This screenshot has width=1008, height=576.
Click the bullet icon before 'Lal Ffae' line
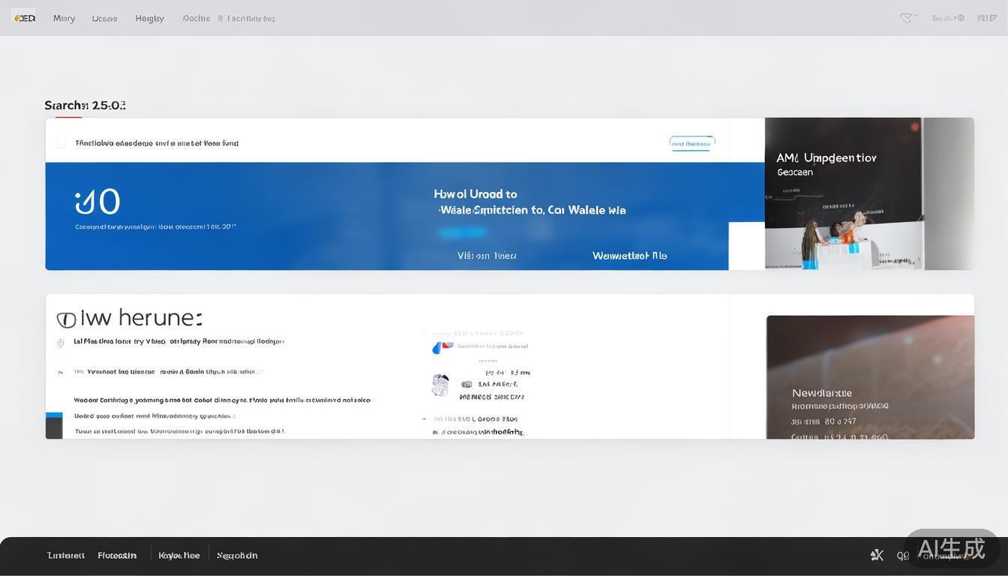coord(60,342)
